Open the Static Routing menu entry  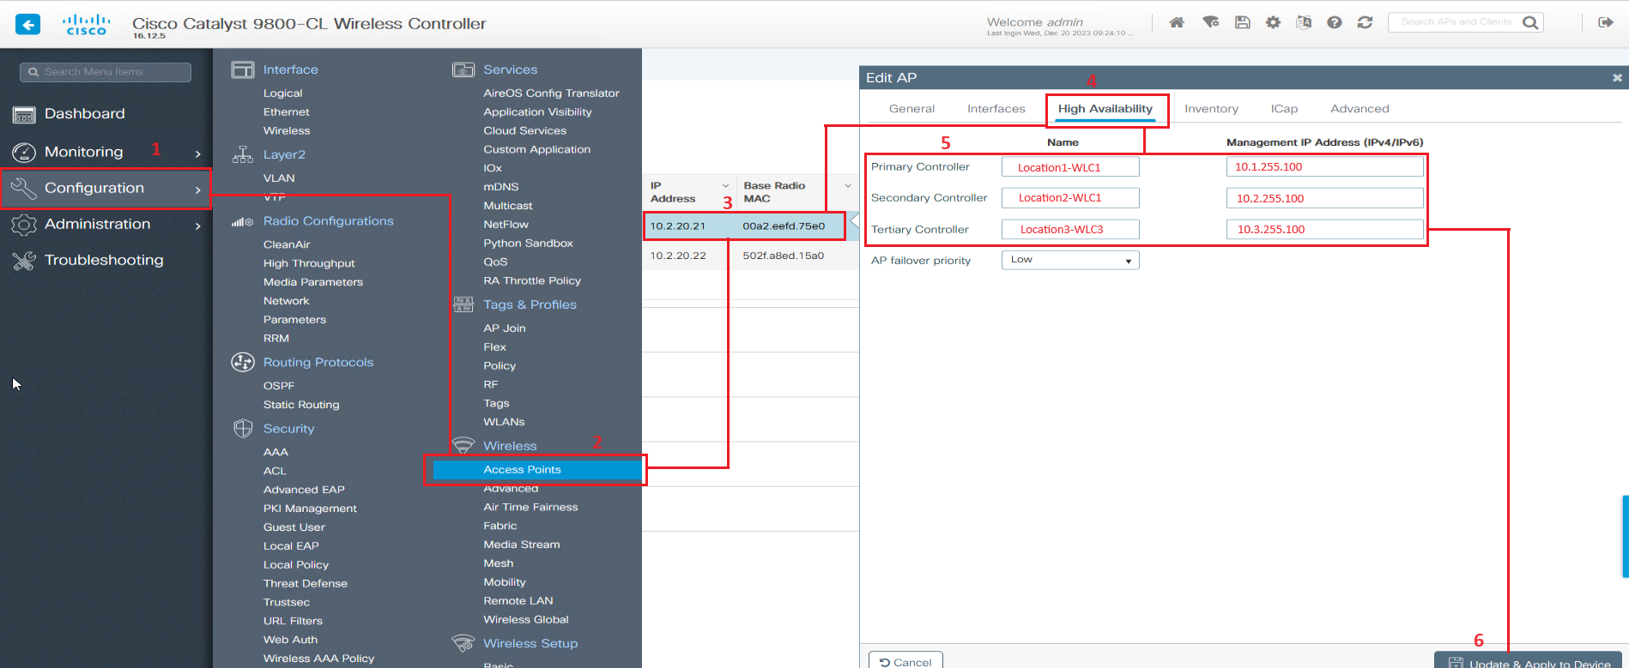coord(301,405)
